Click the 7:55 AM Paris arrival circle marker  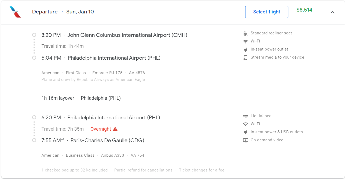click(34, 140)
